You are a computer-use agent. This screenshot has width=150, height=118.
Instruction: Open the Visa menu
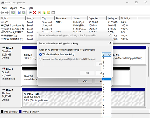[x=22, y=8]
